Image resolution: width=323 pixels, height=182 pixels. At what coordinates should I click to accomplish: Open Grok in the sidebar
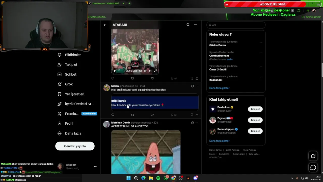[x=65, y=84]
